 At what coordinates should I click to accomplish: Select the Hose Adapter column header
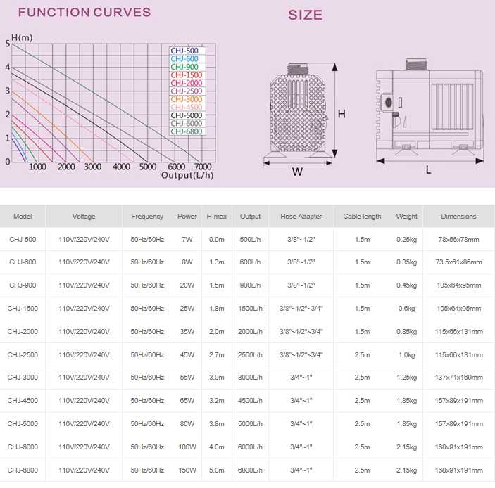pos(301,217)
